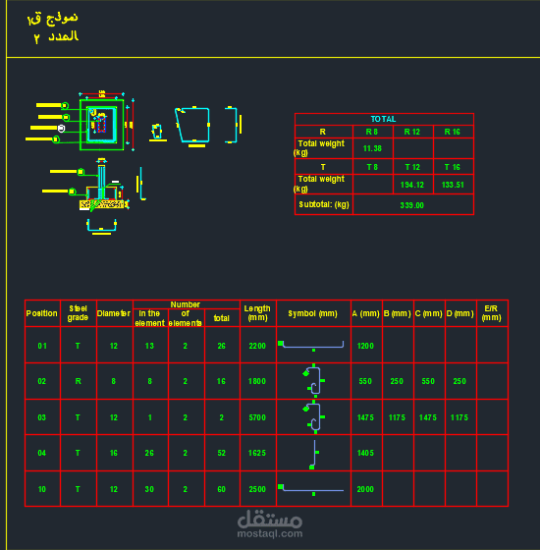Screen dimensions: 540x550
Task: Select the 'of elements' subheader
Action: 186,318
